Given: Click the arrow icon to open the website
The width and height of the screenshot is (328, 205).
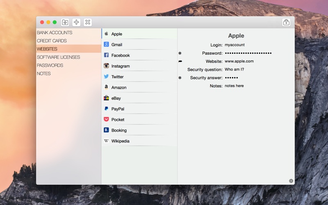Looking at the screenshot, I should tap(180, 61).
